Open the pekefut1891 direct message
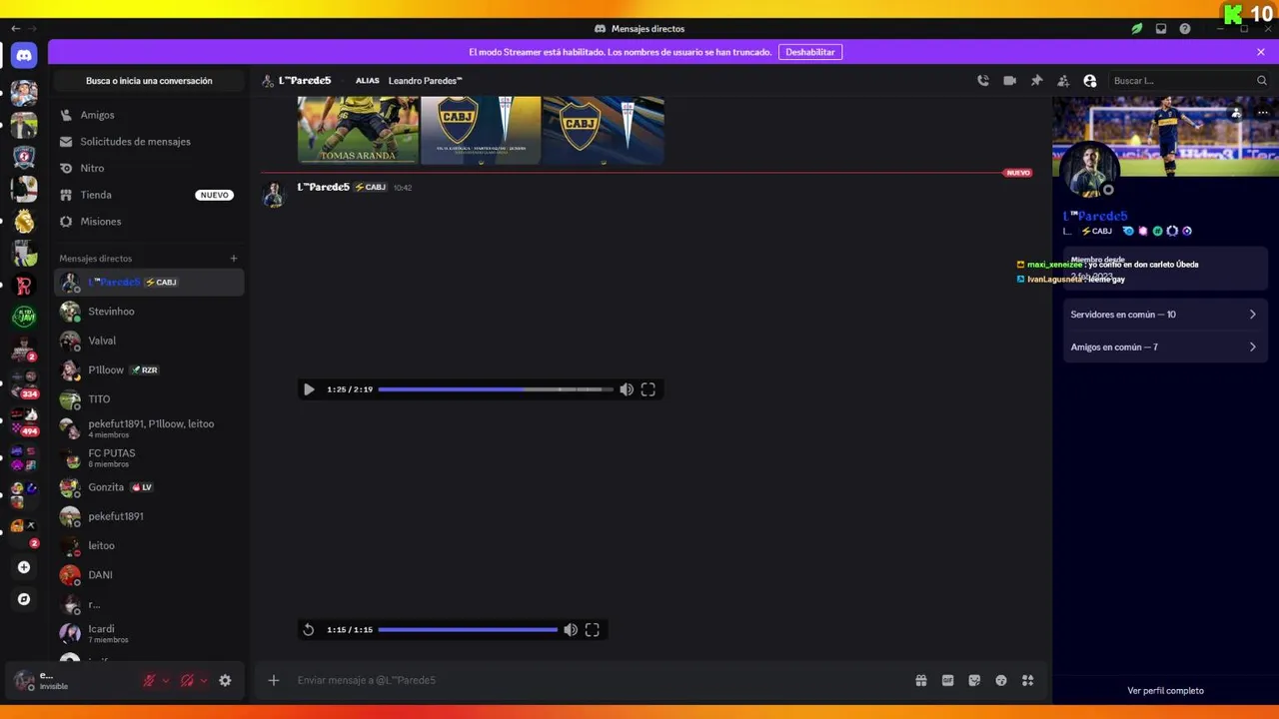The height and width of the screenshot is (719, 1279). coord(149,516)
